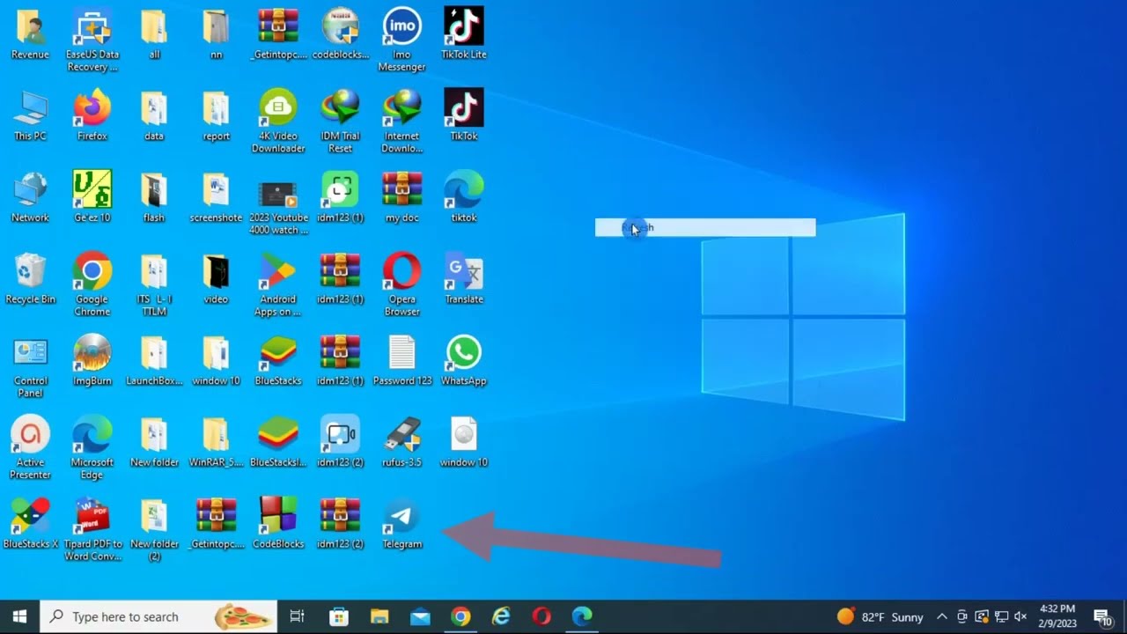Select the This PC icon
1127x634 pixels.
coord(30,115)
